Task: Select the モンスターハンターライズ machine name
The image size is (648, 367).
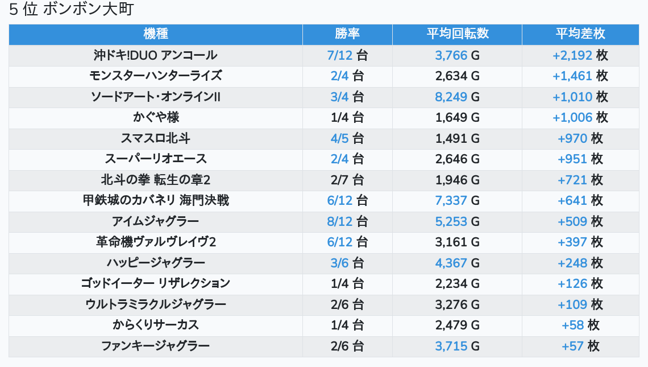Action: (x=156, y=76)
